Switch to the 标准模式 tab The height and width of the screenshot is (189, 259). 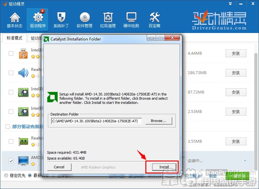(x=14, y=38)
